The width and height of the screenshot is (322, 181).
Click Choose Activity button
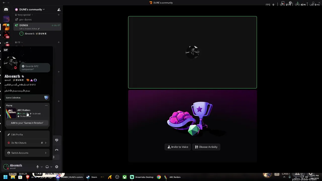(206, 147)
